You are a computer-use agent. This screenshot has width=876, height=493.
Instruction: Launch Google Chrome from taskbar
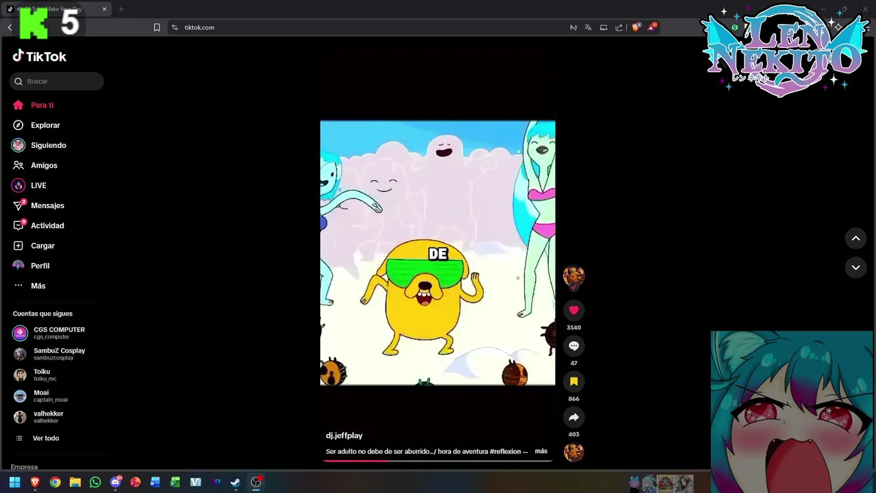point(55,482)
